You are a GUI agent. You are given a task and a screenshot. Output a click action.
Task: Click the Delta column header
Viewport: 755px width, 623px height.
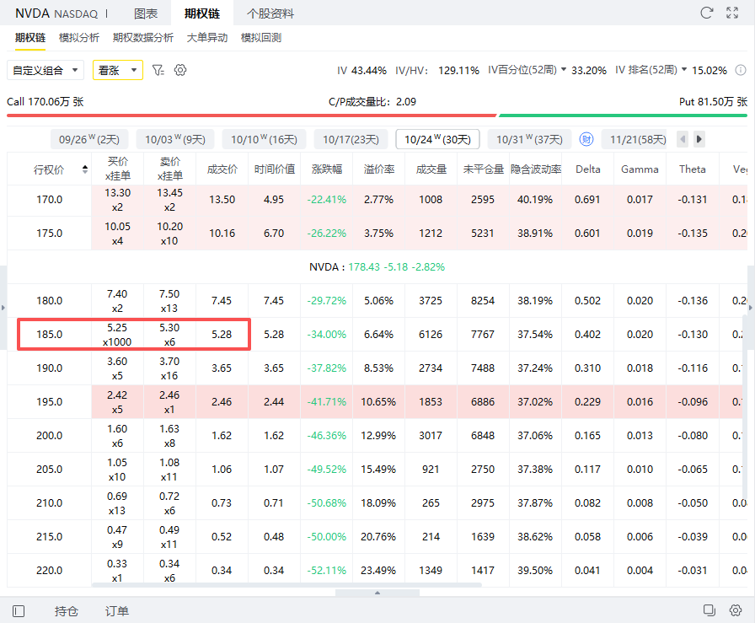tap(587, 169)
